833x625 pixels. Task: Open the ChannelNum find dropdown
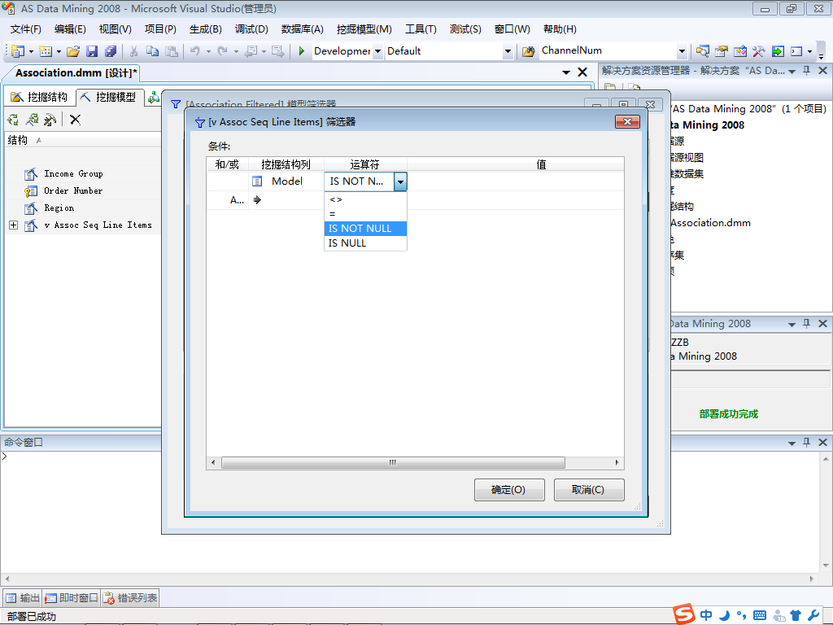pyautogui.click(x=682, y=51)
